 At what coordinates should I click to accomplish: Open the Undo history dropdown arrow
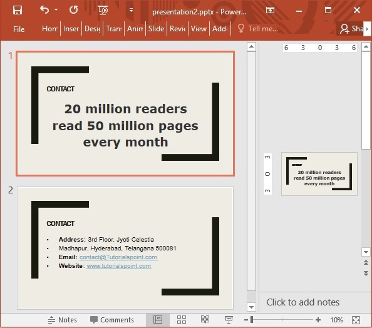point(56,10)
